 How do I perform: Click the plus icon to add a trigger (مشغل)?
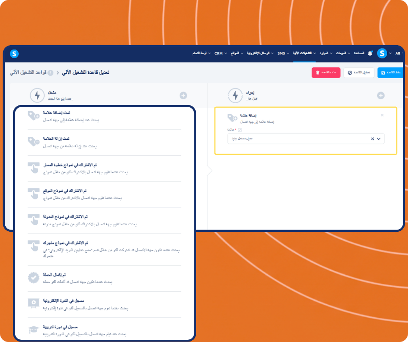[183, 95]
